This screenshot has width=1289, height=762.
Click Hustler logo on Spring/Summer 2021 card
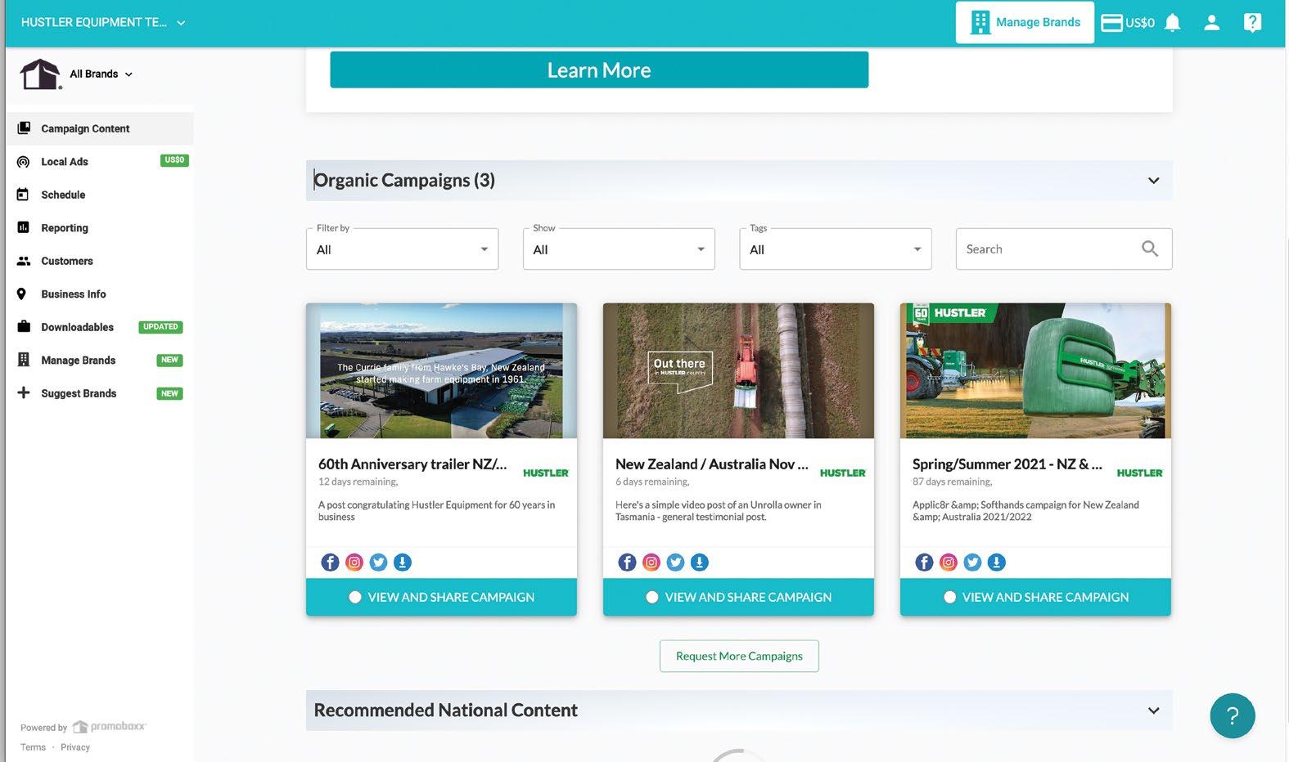(x=1140, y=473)
